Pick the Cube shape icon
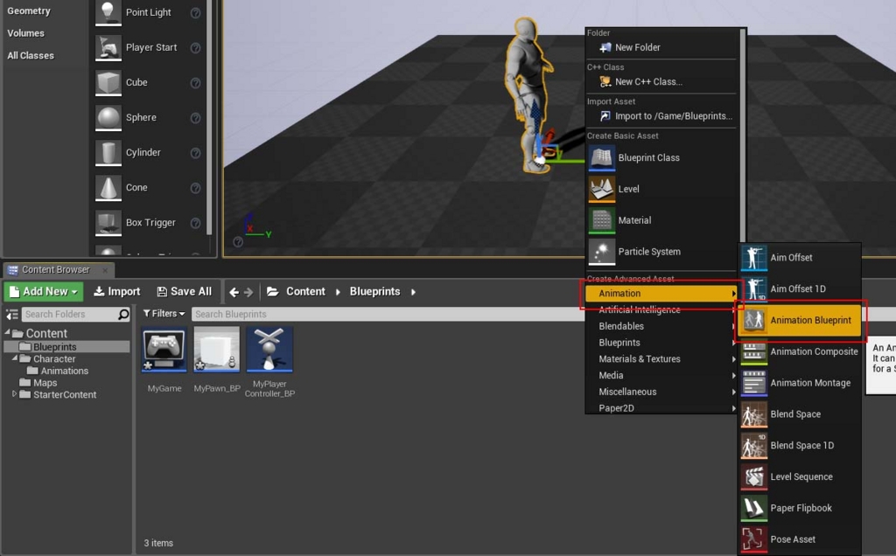Image resolution: width=896 pixels, height=556 pixels. pos(108,82)
